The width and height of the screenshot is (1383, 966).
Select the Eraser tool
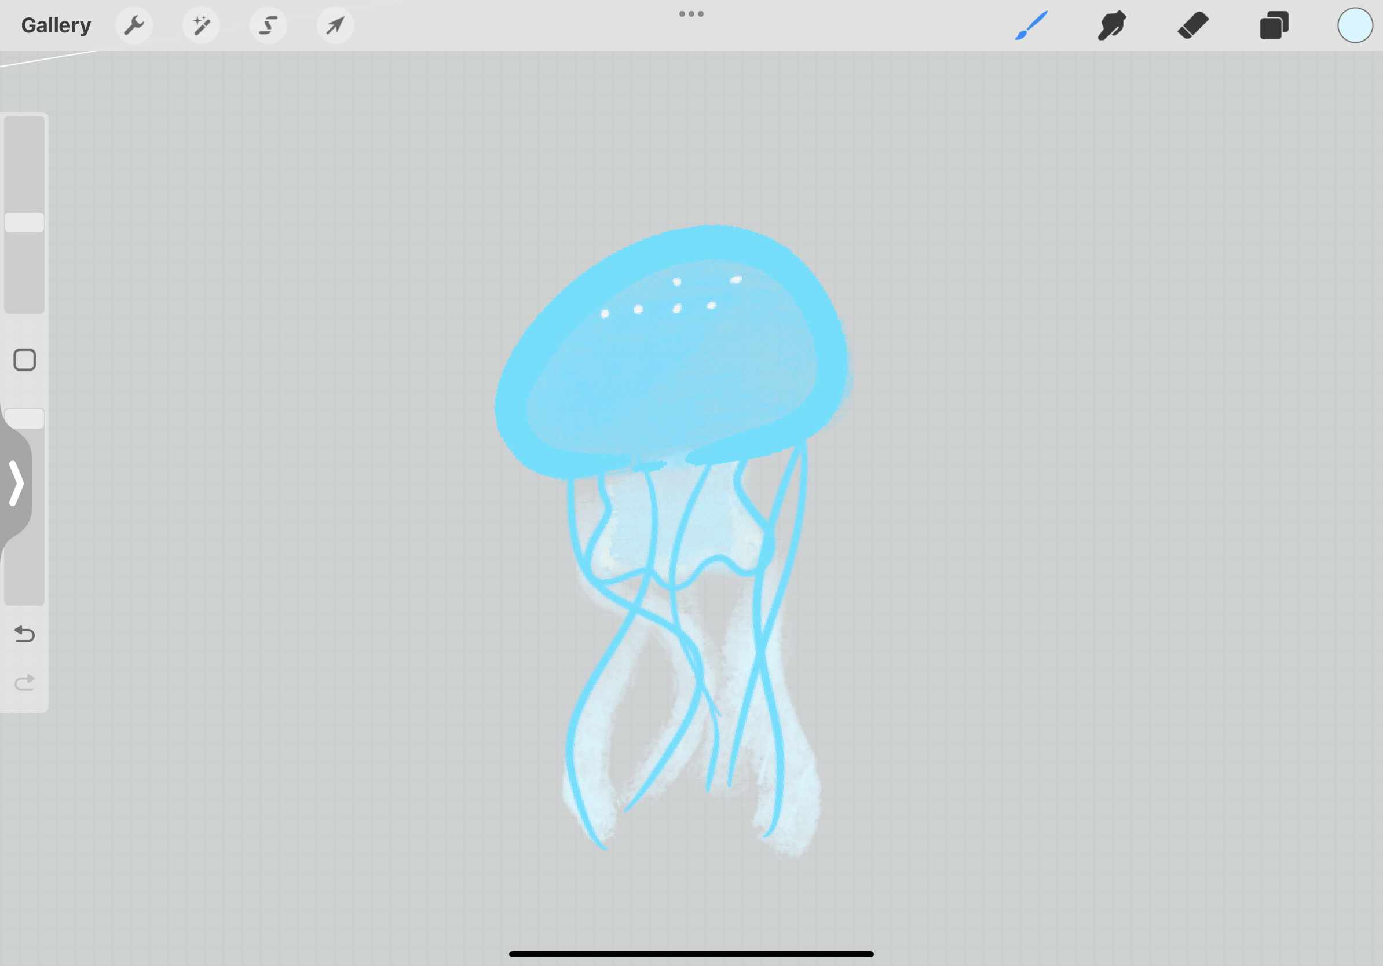click(x=1193, y=25)
